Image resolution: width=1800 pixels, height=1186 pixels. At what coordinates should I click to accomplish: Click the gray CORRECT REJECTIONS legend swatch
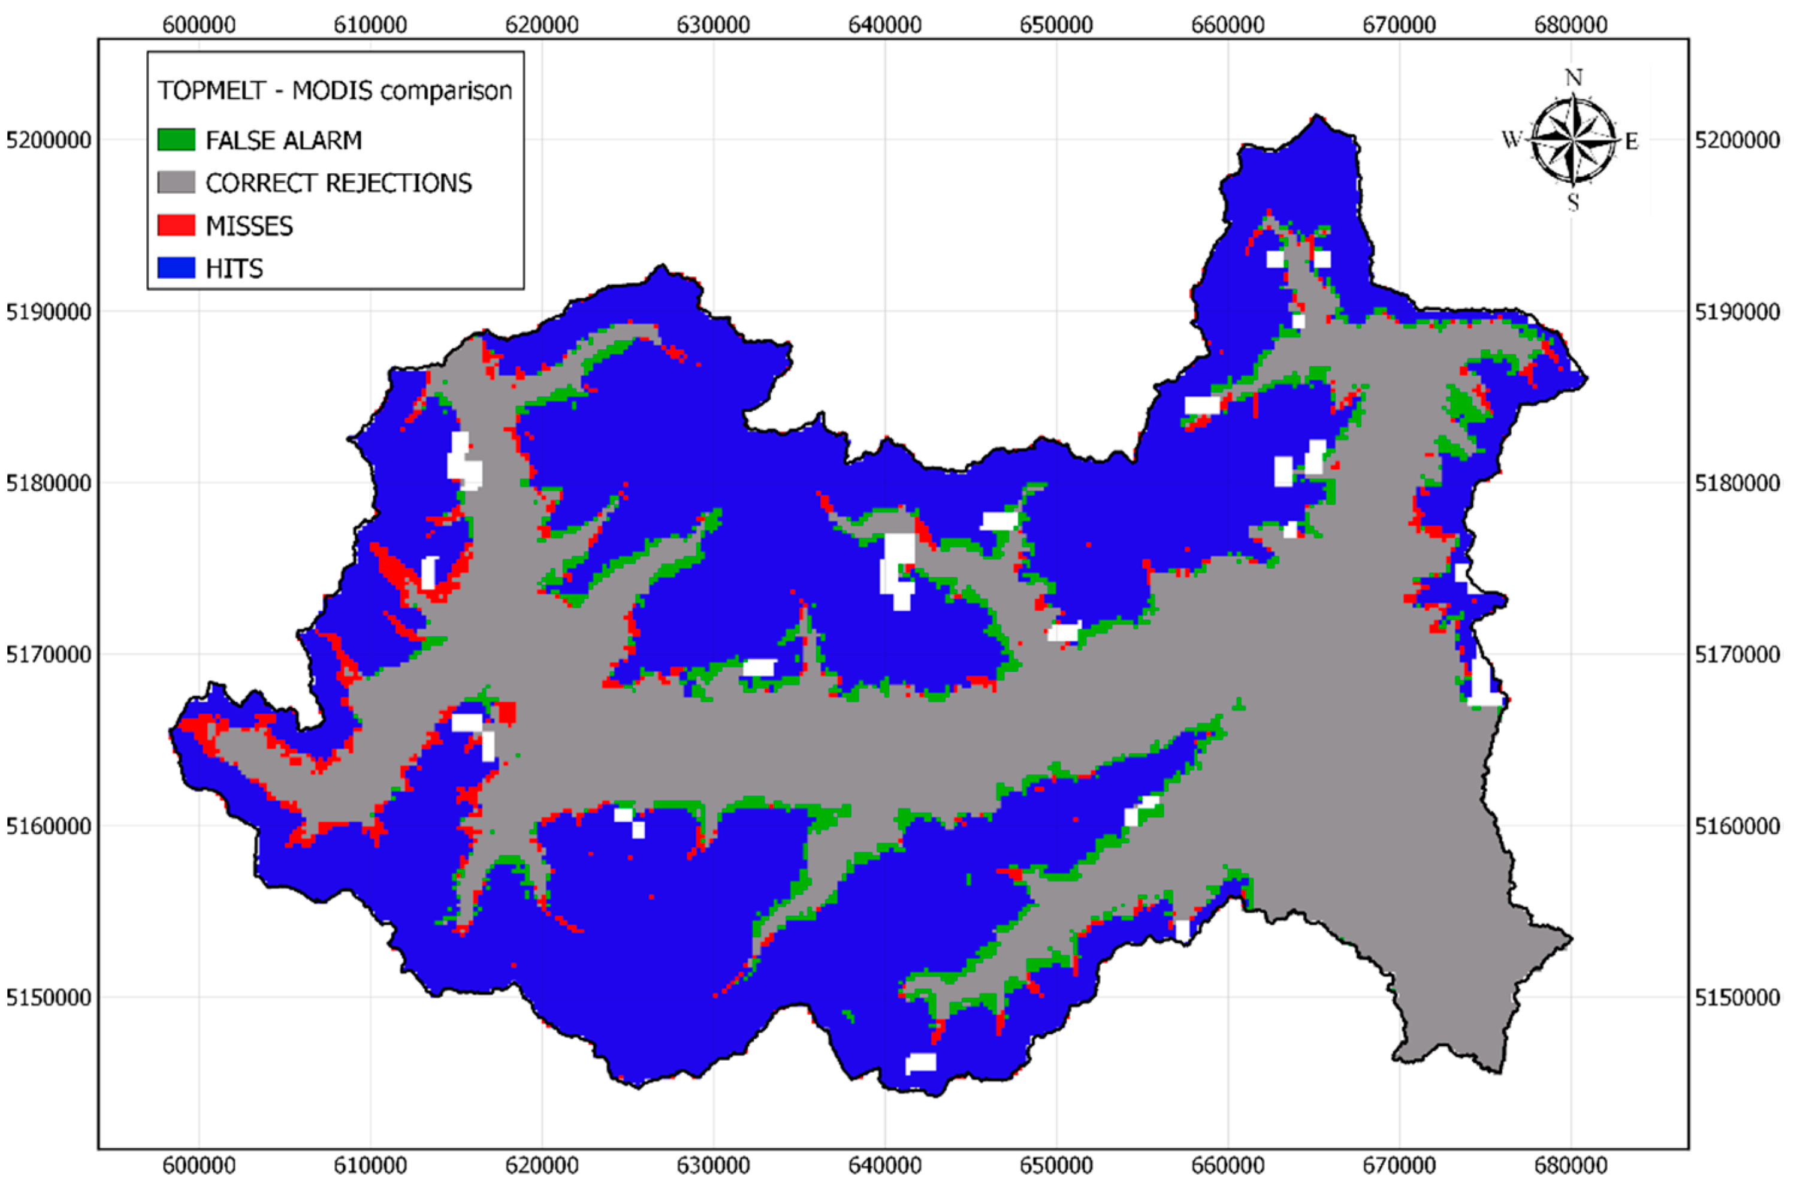coord(176,182)
